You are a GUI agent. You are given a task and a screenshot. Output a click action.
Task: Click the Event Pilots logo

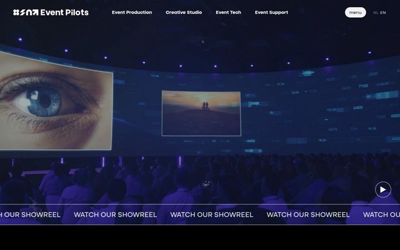pos(51,12)
